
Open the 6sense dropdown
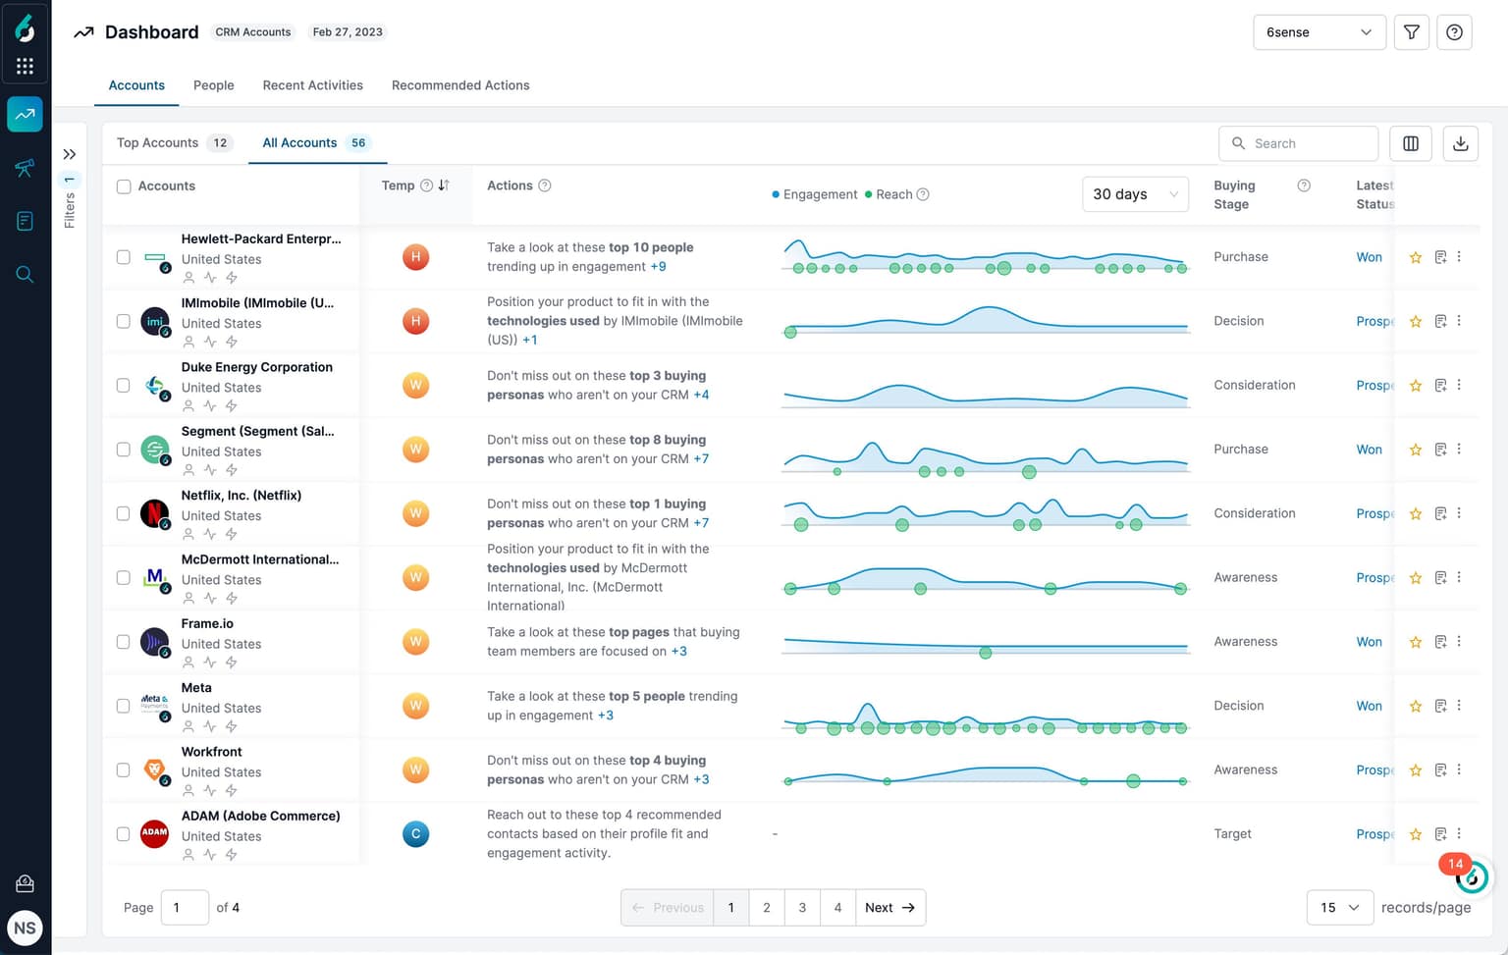point(1319,32)
